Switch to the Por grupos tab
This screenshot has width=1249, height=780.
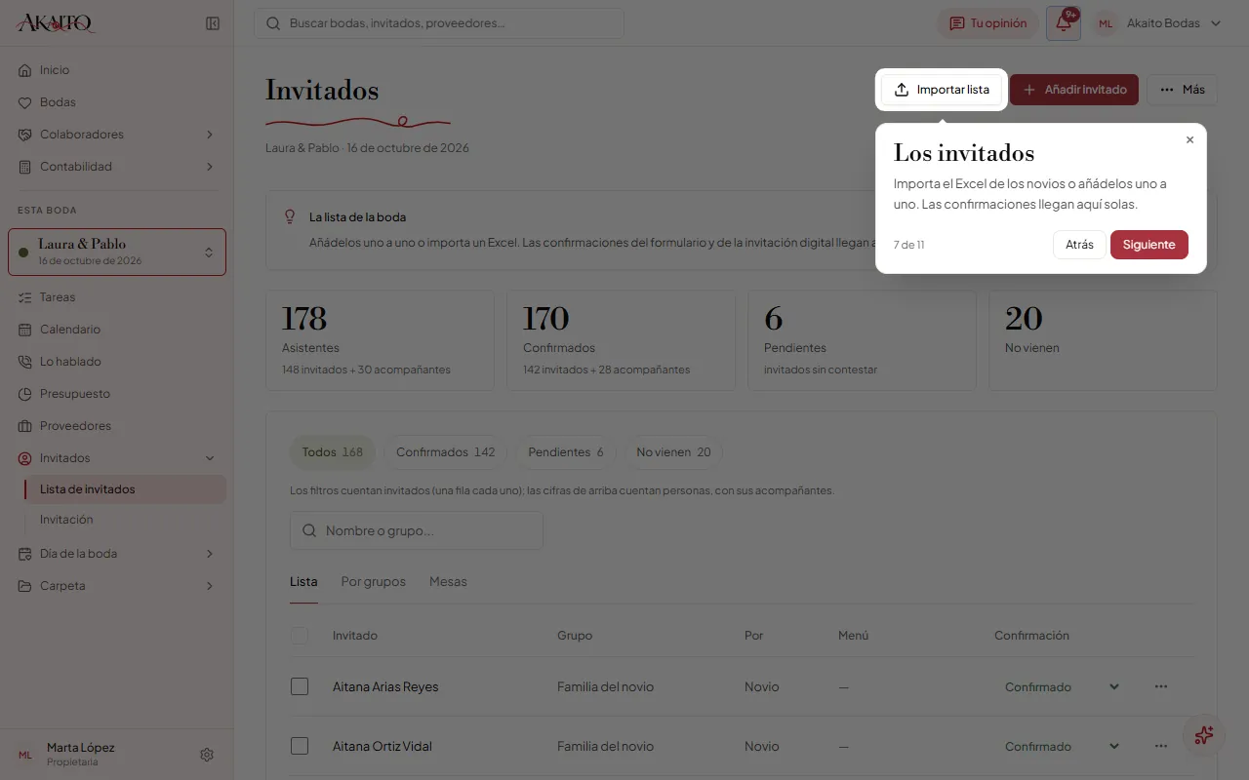point(373,582)
